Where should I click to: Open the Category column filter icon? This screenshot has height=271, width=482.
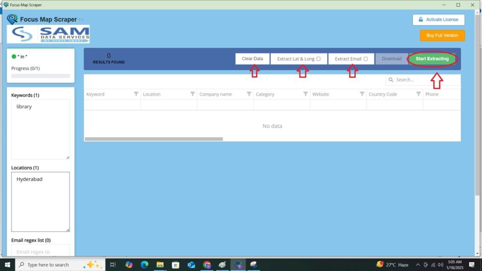[305, 94]
